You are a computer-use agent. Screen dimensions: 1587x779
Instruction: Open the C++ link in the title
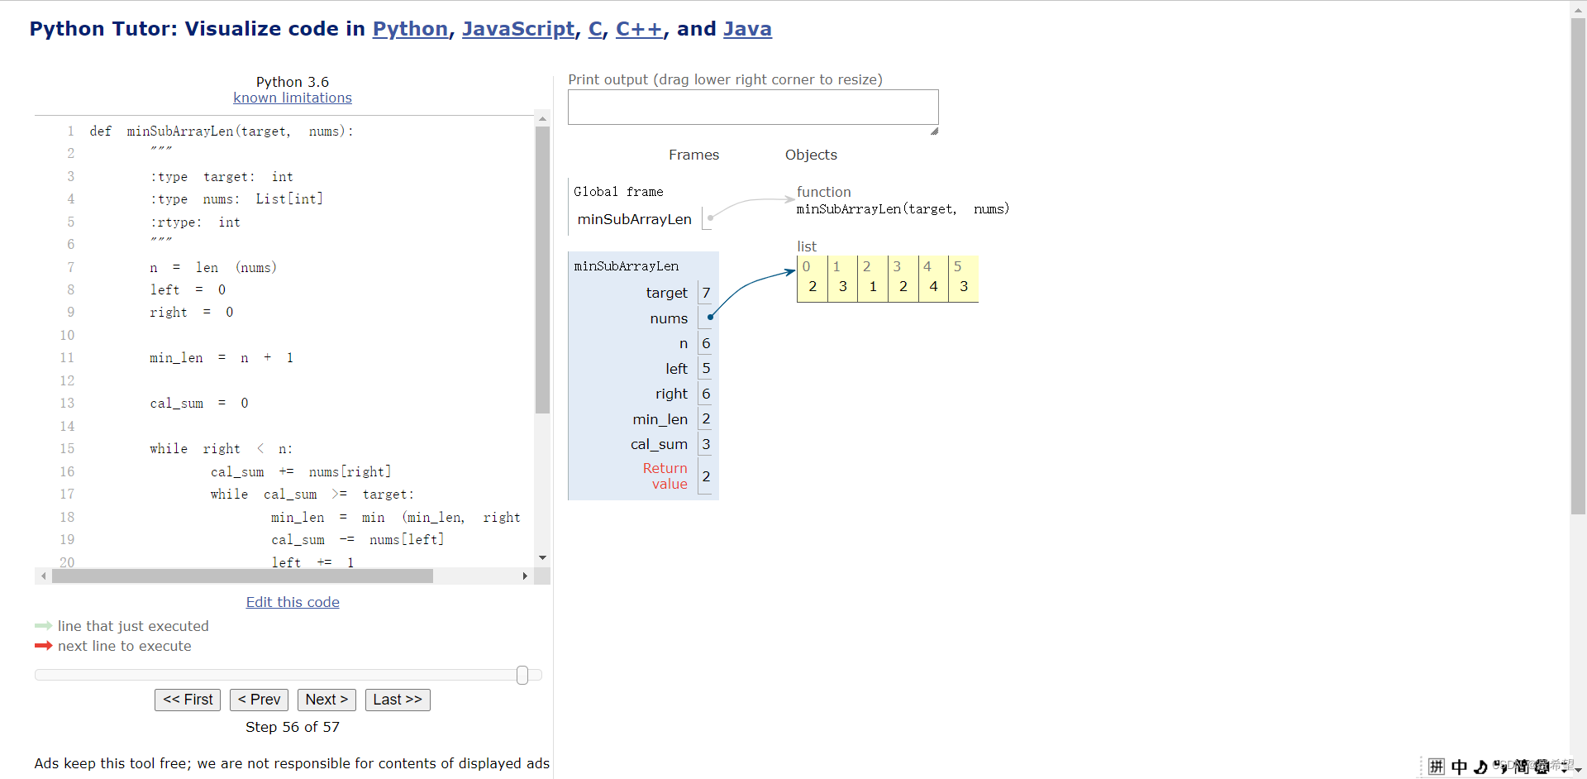coord(639,29)
